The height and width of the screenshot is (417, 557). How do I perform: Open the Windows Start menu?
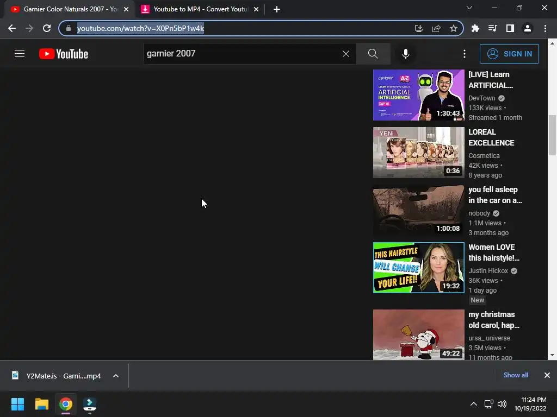tap(17, 404)
